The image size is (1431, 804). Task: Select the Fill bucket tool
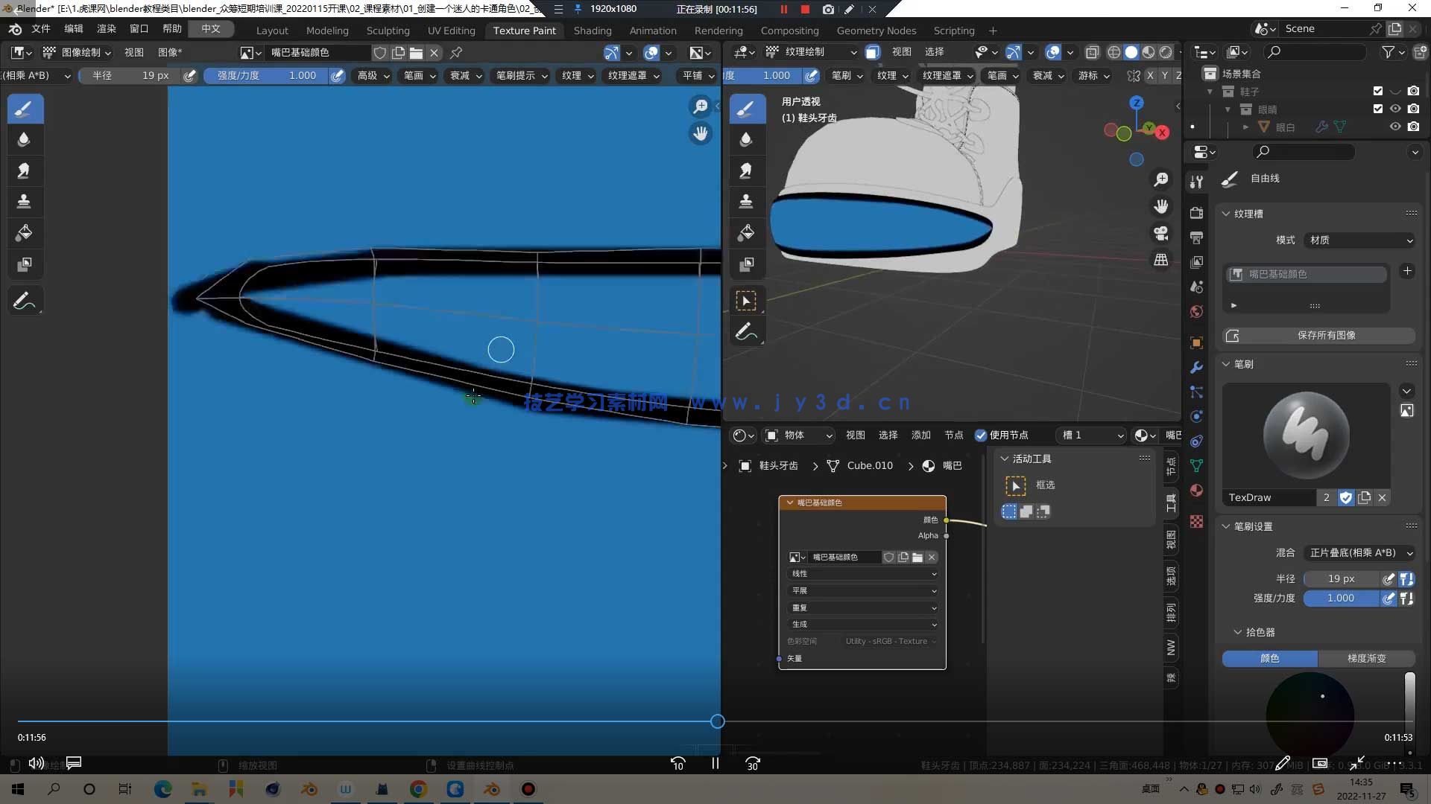tap(24, 233)
